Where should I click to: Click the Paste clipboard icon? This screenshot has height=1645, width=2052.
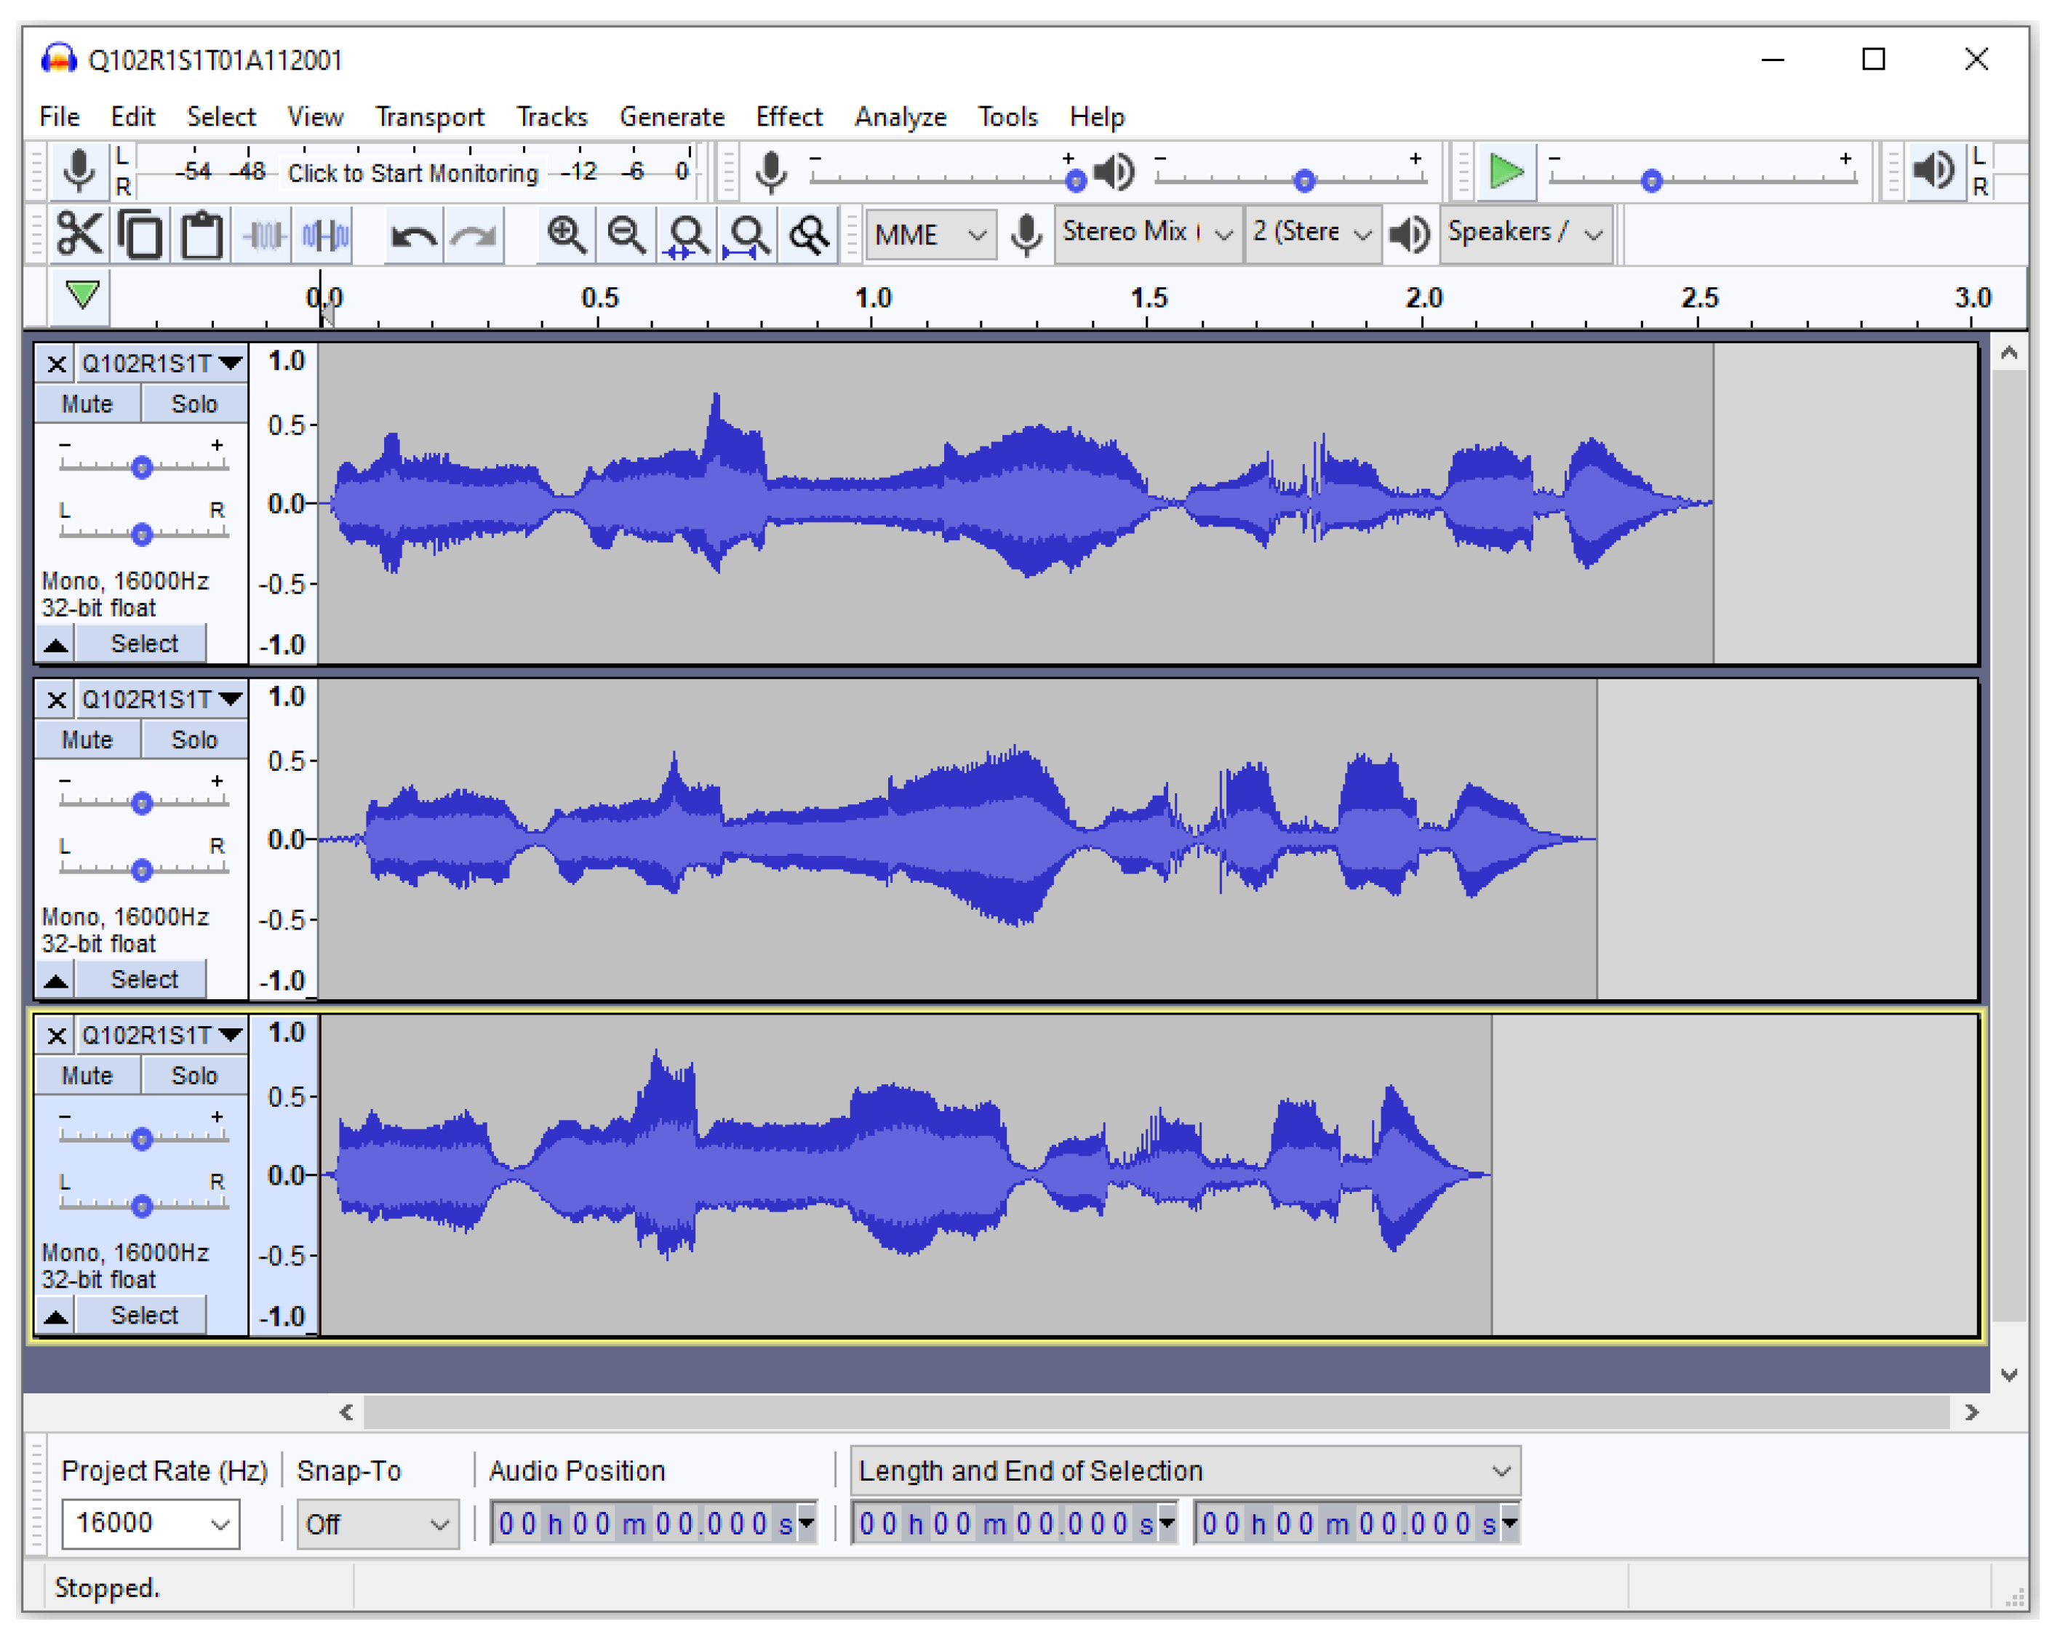click(x=201, y=234)
